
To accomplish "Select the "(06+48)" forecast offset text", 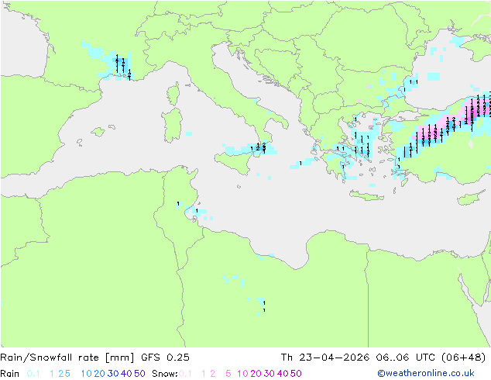I will click(x=463, y=358).
